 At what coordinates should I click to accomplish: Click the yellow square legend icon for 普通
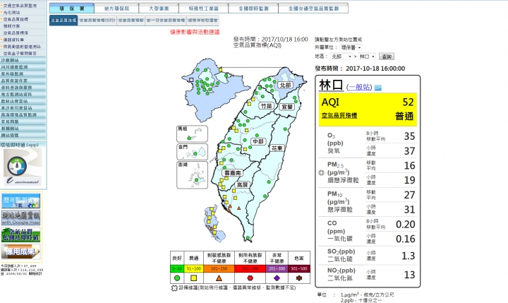[194, 278]
